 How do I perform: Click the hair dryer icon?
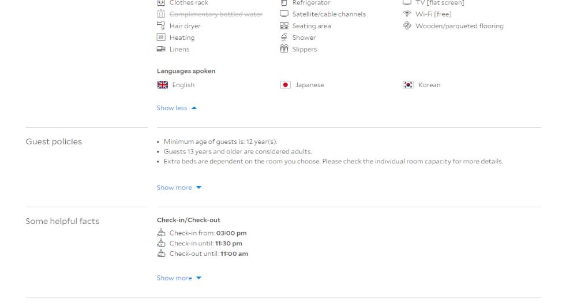pos(162,26)
